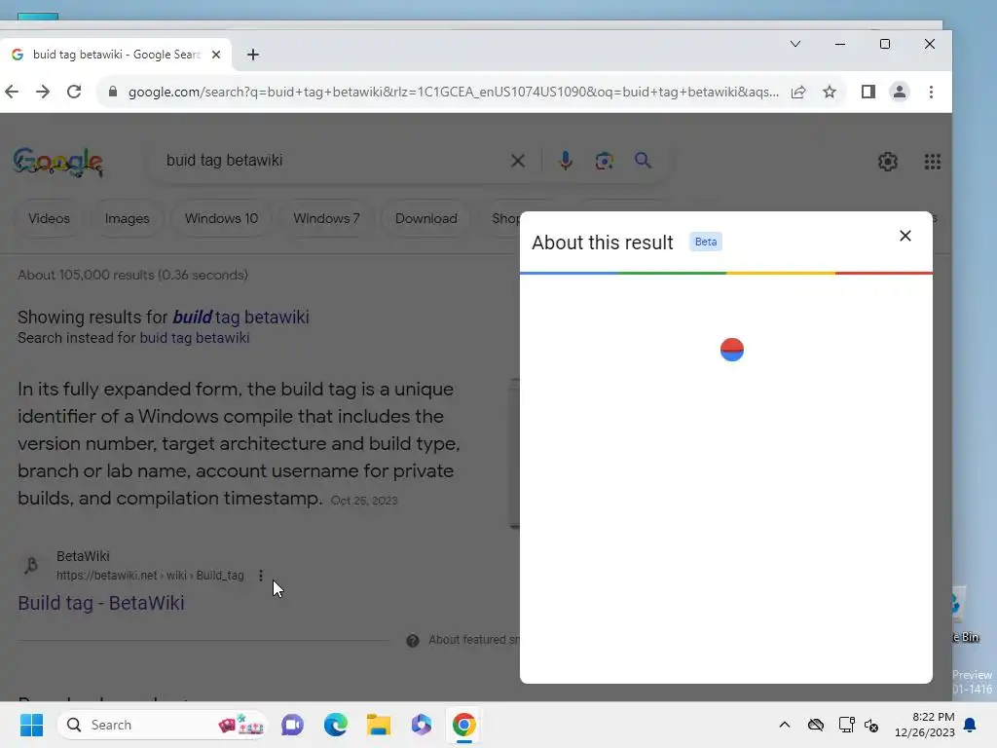Bookmark this tab with the star
The image size is (997, 748).
pyautogui.click(x=830, y=92)
